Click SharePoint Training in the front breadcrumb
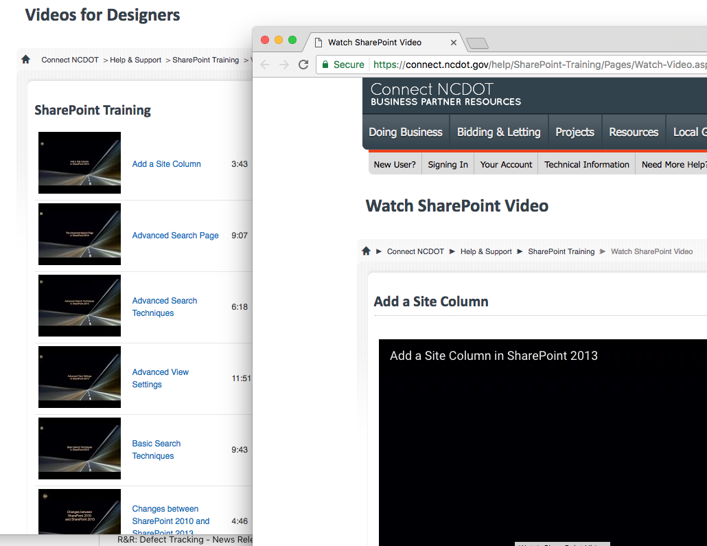Image resolution: width=707 pixels, height=546 pixels. (561, 251)
